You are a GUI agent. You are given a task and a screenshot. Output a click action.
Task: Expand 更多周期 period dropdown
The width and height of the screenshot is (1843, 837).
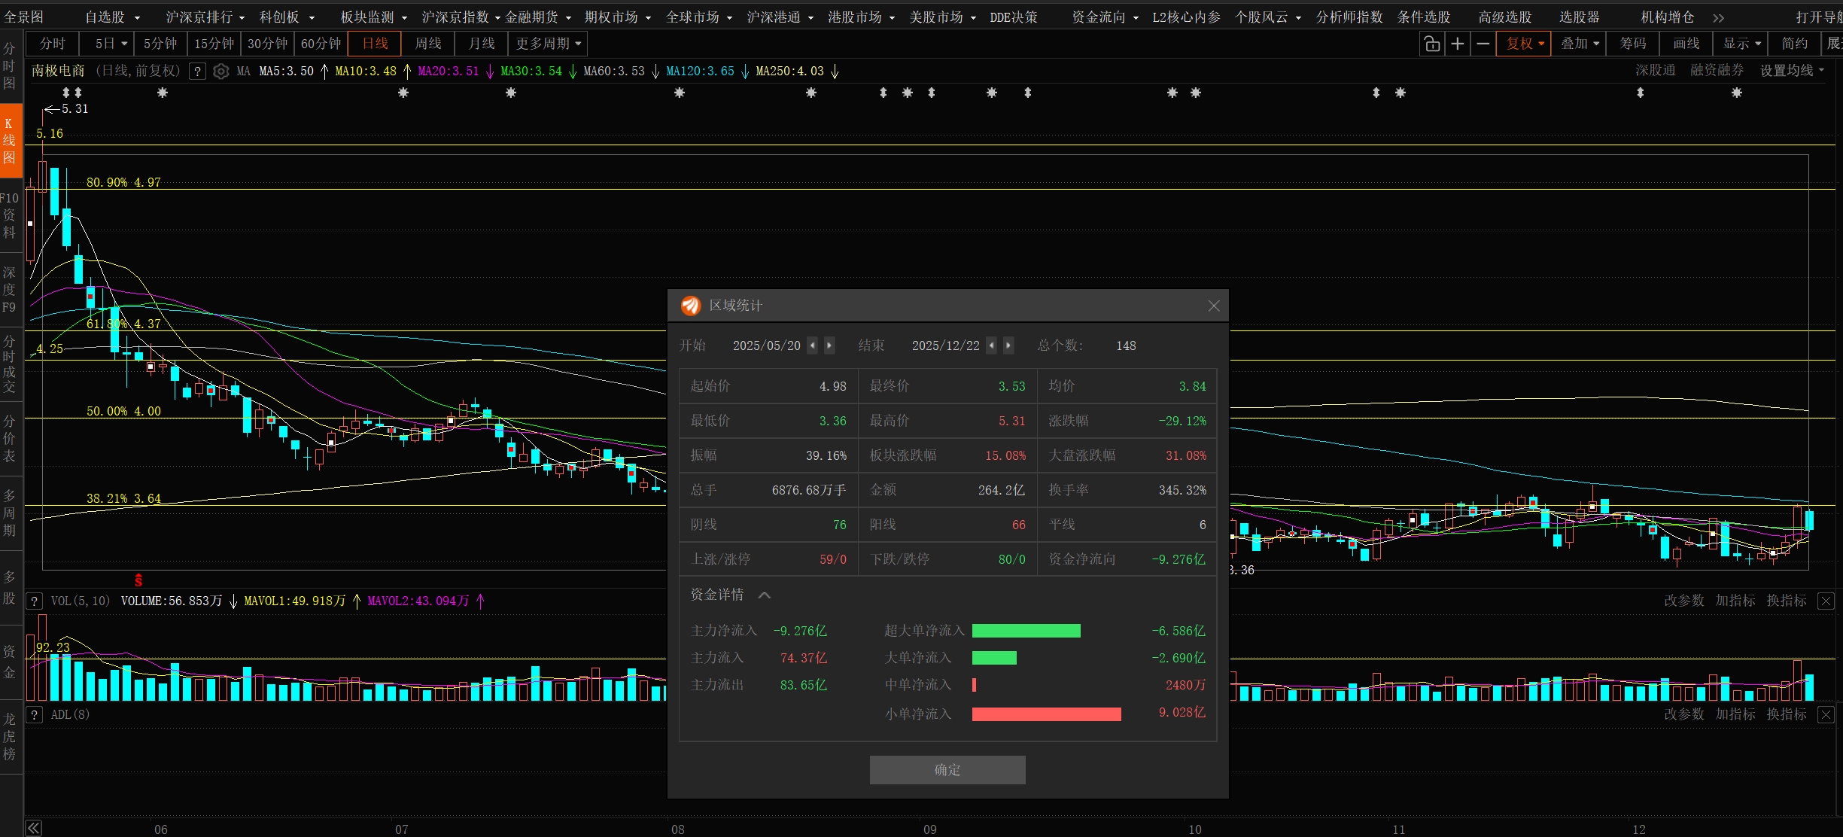(x=548, y=44)
